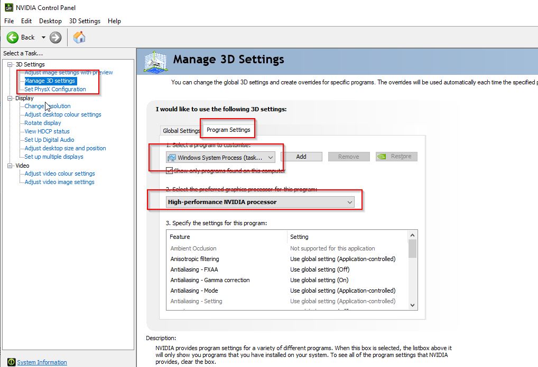Click the NVIDIA logo on Restore button
Screen dimensions: 538x367
[382, 157]
